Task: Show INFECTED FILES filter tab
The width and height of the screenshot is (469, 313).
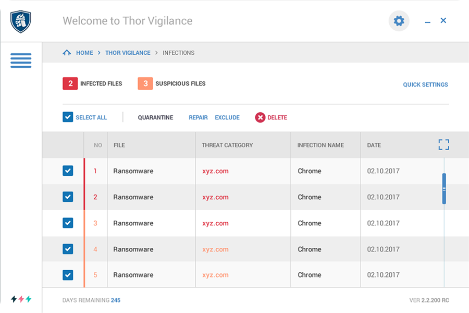Action: (x=101, y=83)
